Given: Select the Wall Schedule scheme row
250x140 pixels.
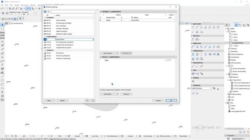Looking at the screenshot, I should coord(69,20).
